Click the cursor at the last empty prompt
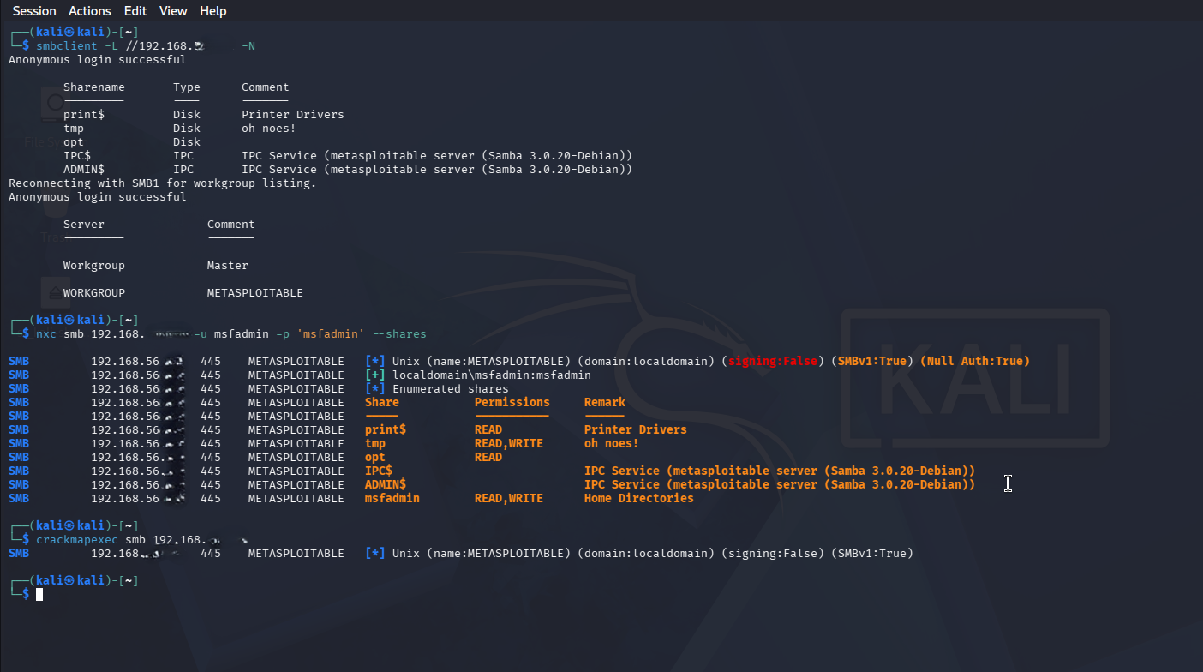The image size is (1203, 672). [39, 594]
